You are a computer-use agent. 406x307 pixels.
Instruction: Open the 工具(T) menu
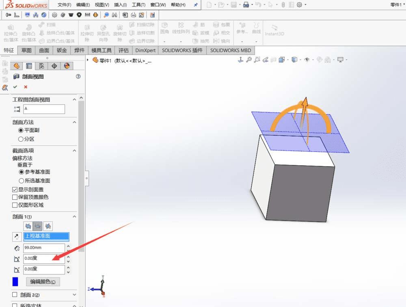(139, 5)
